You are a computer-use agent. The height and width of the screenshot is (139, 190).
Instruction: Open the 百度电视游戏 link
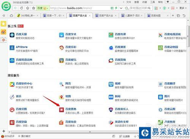point(173,34)
